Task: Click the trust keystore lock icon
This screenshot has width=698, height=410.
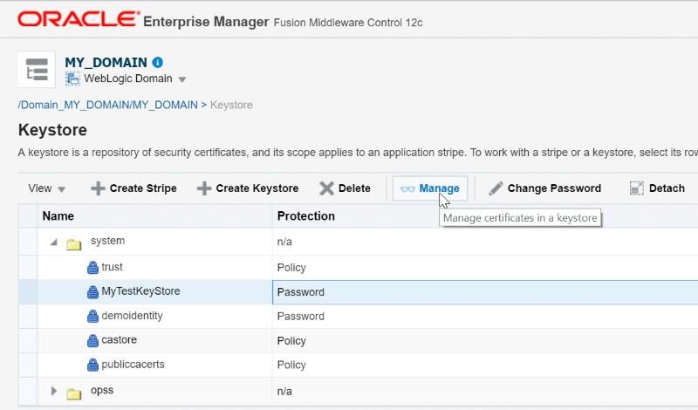Action: click(x=92, y=268)
